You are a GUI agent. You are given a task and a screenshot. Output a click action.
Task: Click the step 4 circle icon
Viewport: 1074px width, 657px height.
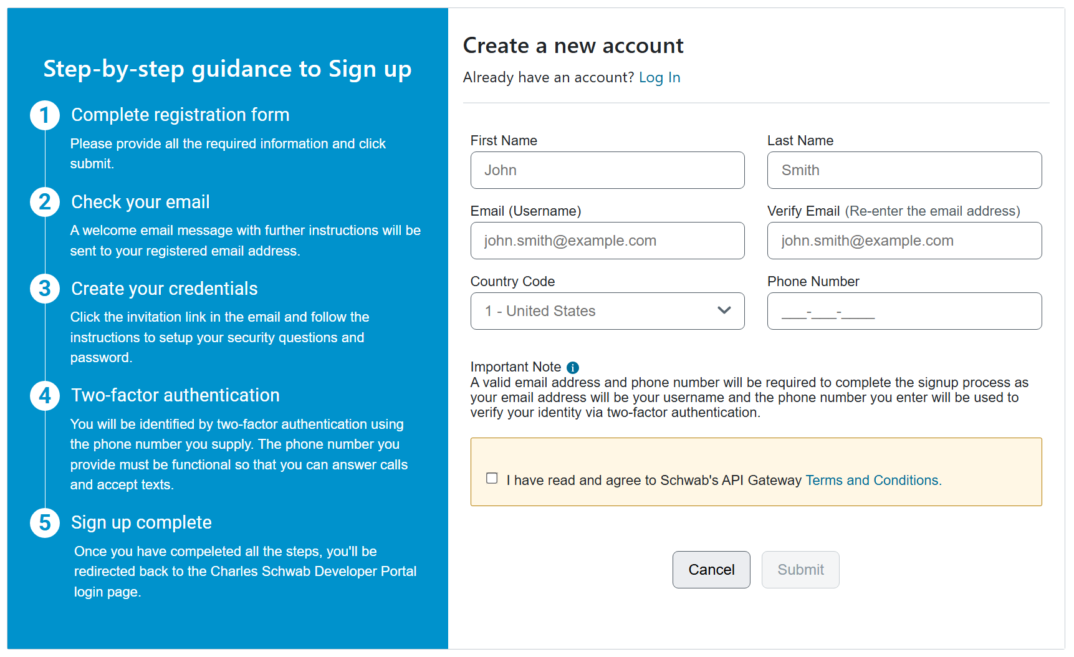click(x=45, y=396)
